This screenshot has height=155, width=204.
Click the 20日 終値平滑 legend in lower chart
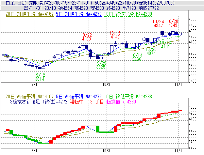click(x=29, y=97)
